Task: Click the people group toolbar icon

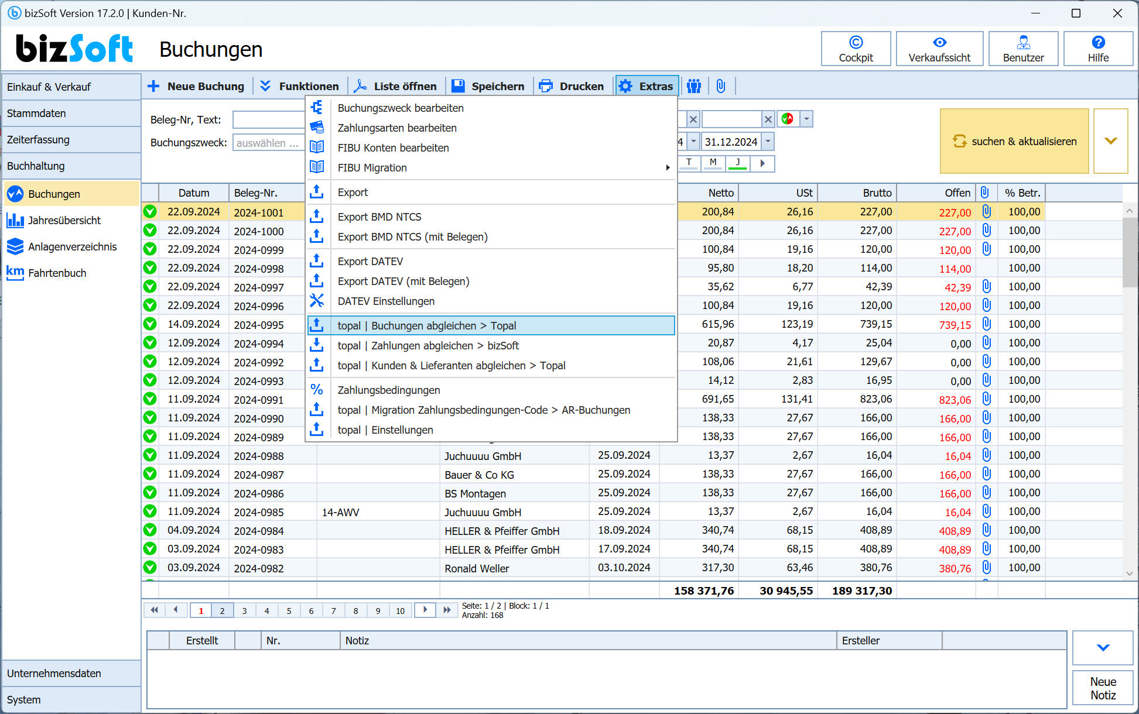Action: [694, 86]
